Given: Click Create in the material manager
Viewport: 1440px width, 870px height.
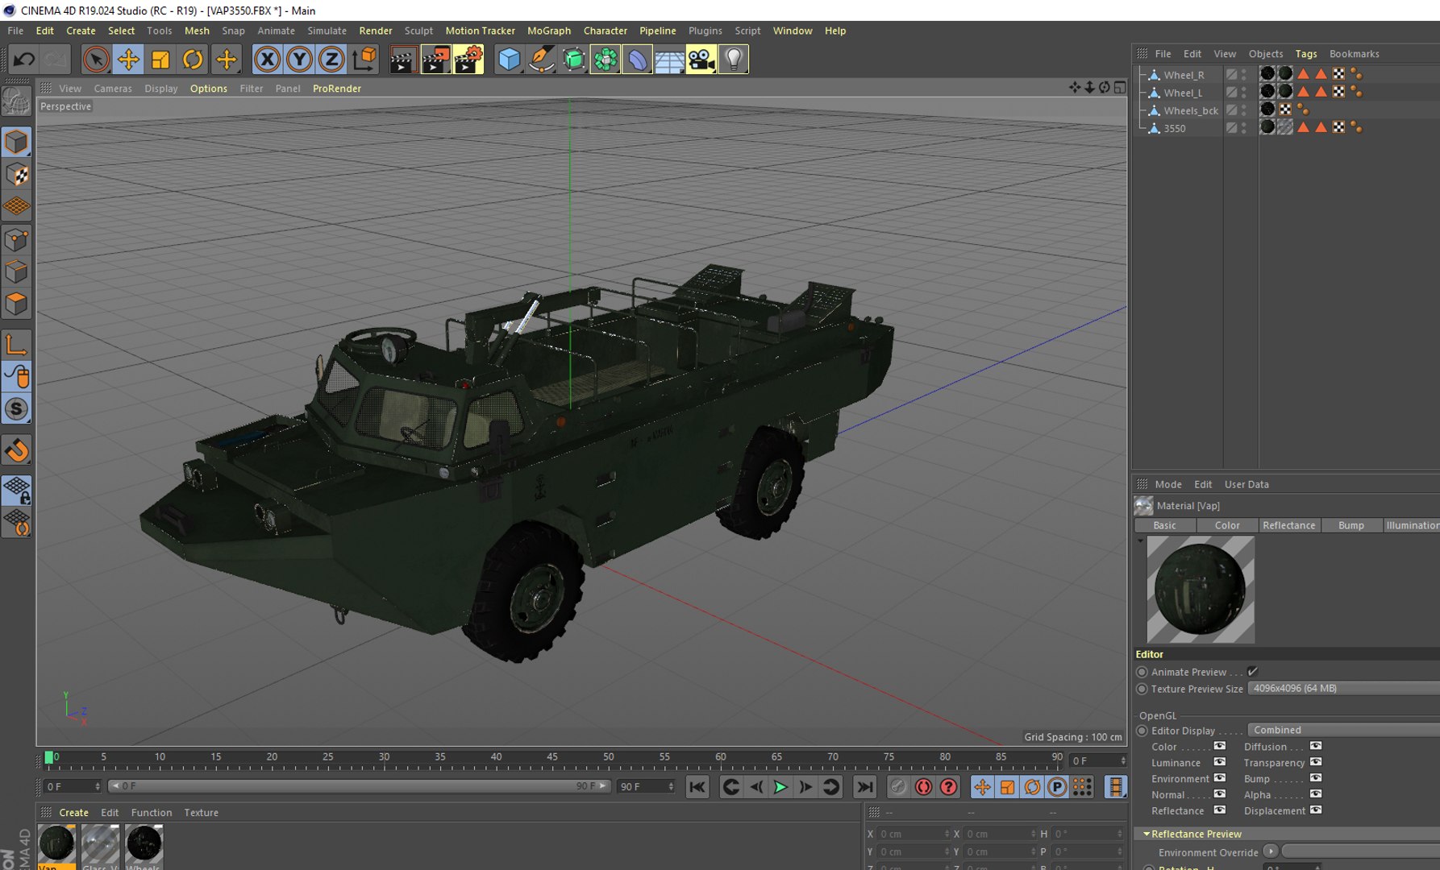Looking at the screenshot, I should [74, 813].
